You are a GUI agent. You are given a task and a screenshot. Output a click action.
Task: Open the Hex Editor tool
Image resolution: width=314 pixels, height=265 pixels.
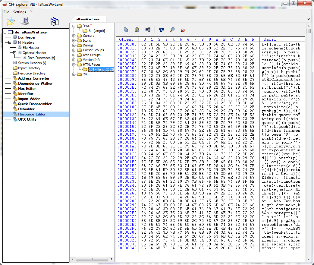click(x=27, y=89)
